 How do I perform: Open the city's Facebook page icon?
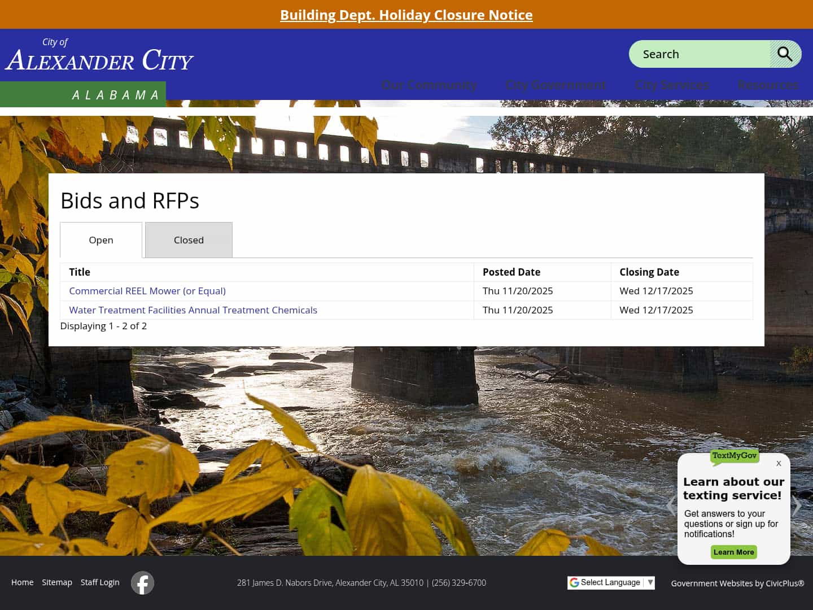click(x=142, y=582)
